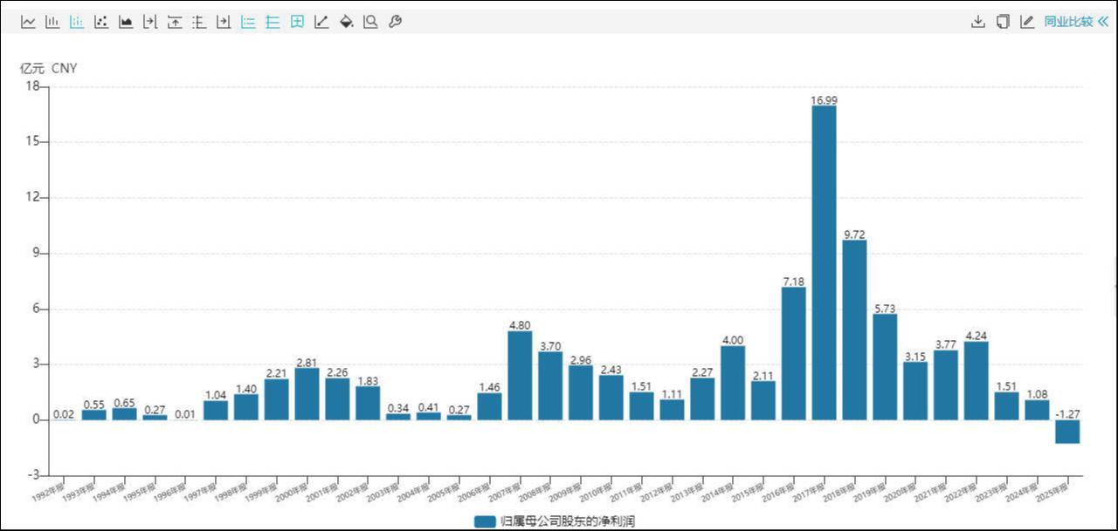1118x531 pixels.
Task: Switch to area chart view
Action: point(126,22)
